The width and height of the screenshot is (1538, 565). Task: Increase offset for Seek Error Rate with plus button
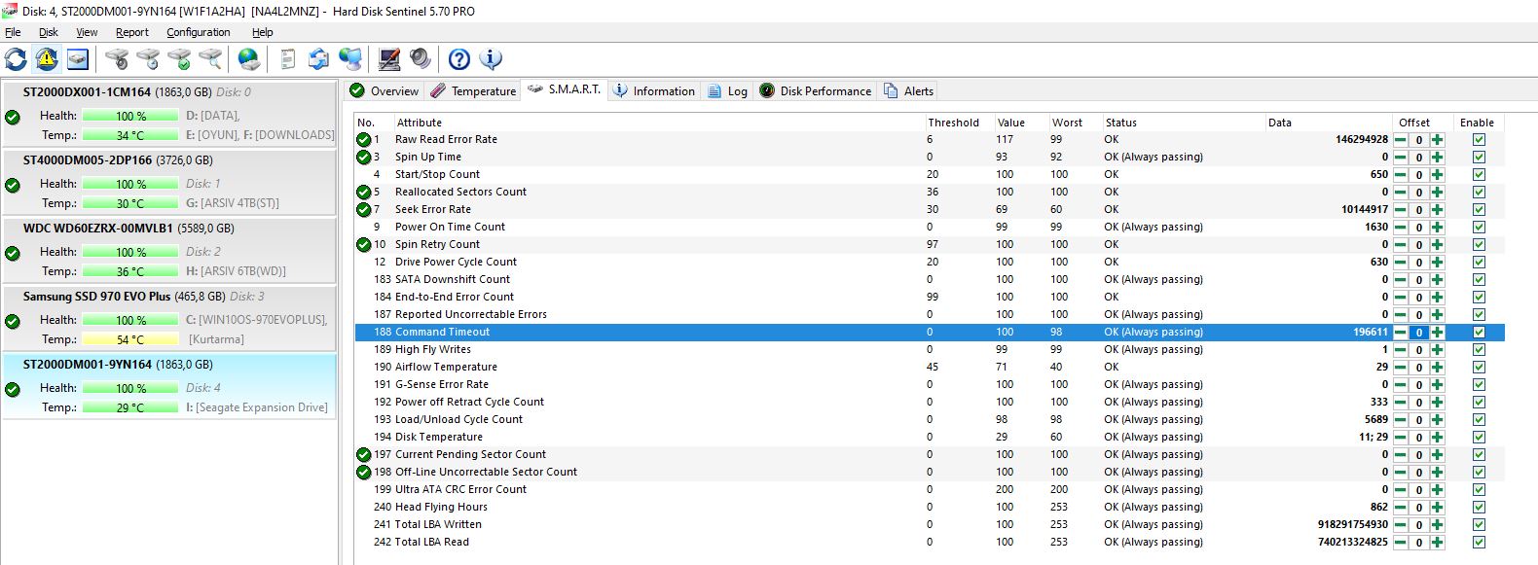[x=1438, y=210]
